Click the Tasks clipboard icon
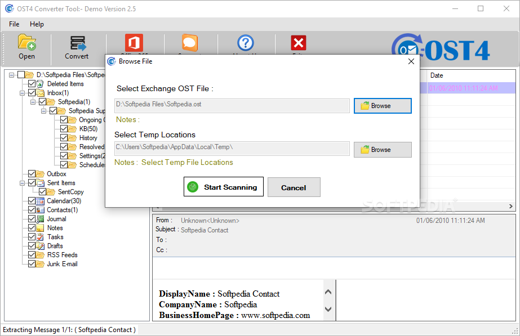The height and width of the screenshot is (336, 520). [40, 237]
